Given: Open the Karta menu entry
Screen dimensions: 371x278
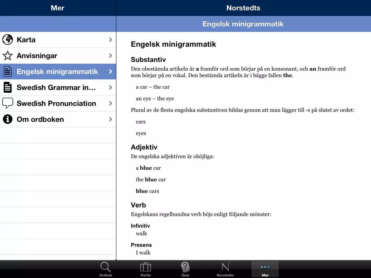Looking at the screenshot, I should click(x=58, y=40).
